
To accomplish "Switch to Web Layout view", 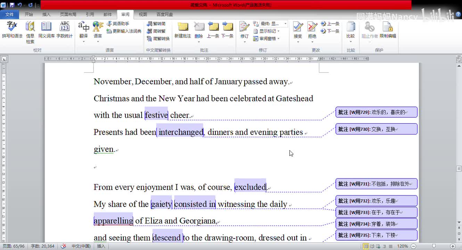I will coord(378,246).
